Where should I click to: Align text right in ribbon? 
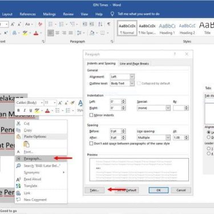pos(64,33)
